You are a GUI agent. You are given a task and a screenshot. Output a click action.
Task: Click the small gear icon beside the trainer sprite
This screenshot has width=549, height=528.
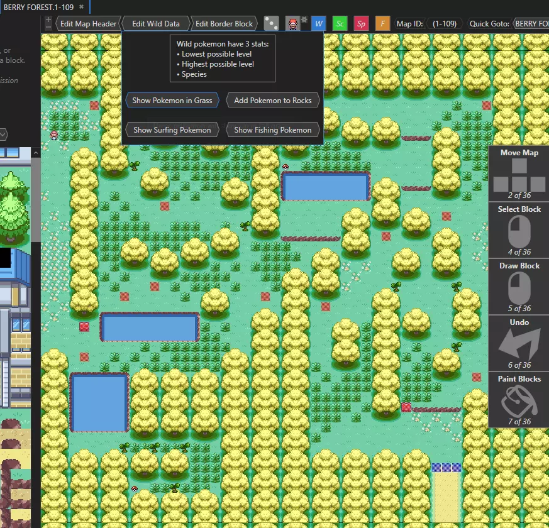pos(304,19)
